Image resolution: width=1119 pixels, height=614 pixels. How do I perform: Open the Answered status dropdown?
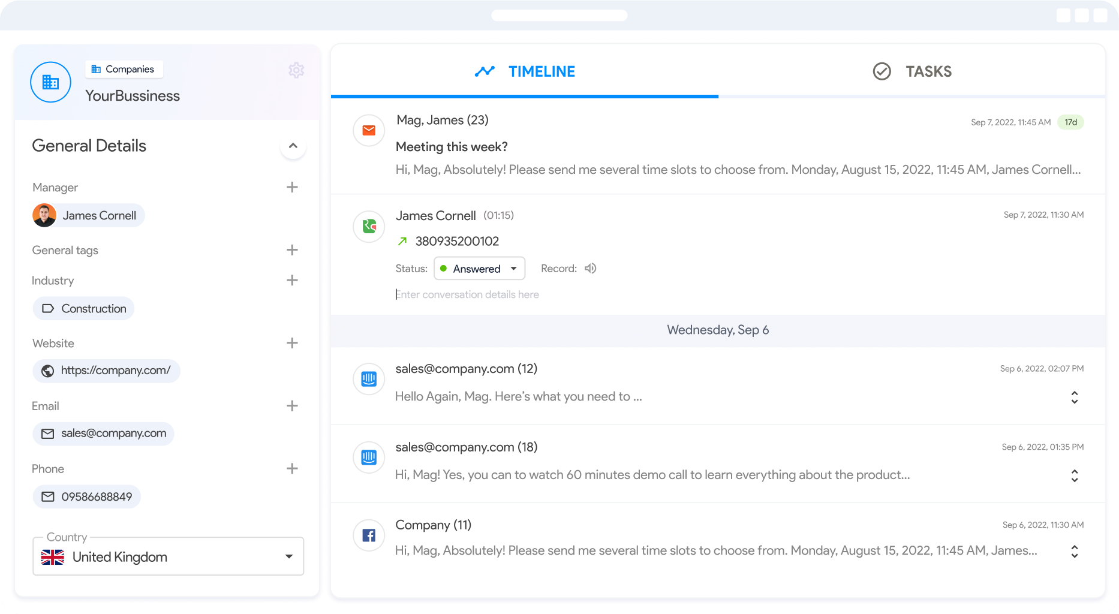click(x=479, y=269)
